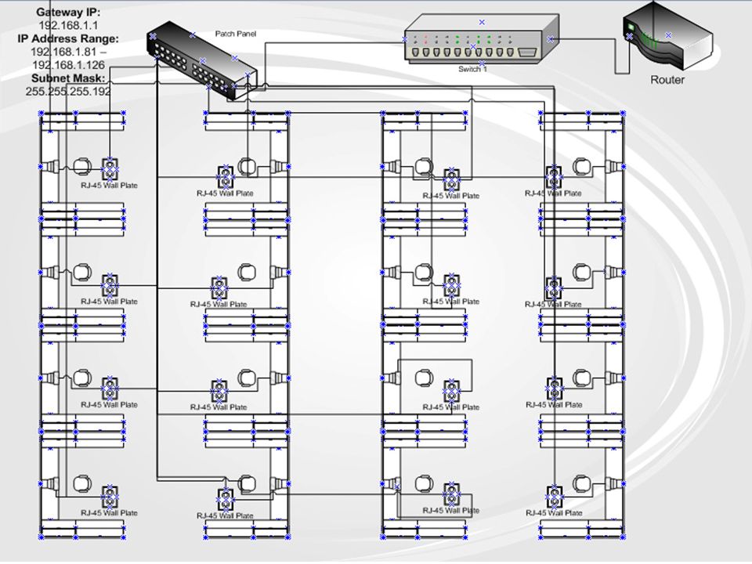Image resolution: width=752 pixels, height=564 pixels.
Task: Select RJ-45 wall plate in third column, bottom cubicle
Action: [451, 495]
